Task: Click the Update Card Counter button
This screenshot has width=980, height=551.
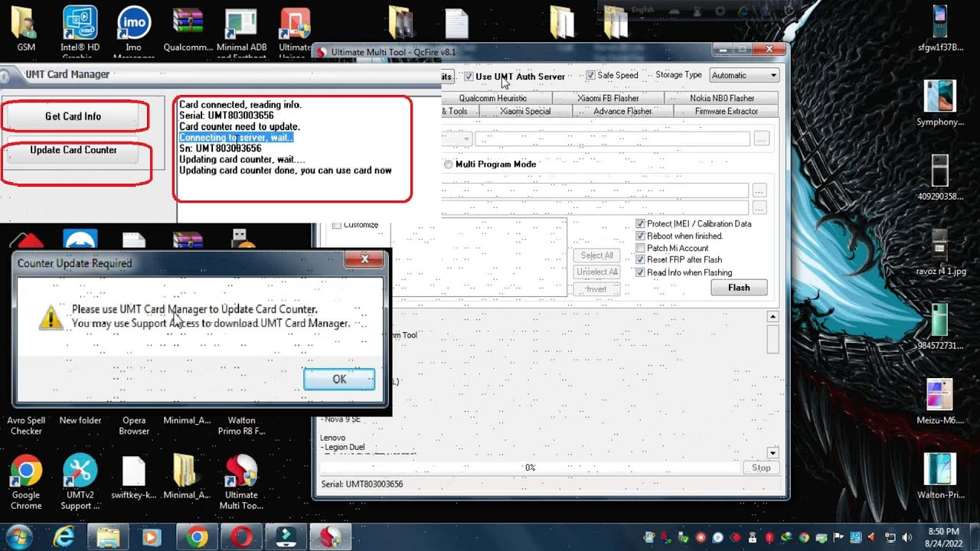Action: [73, 150]
